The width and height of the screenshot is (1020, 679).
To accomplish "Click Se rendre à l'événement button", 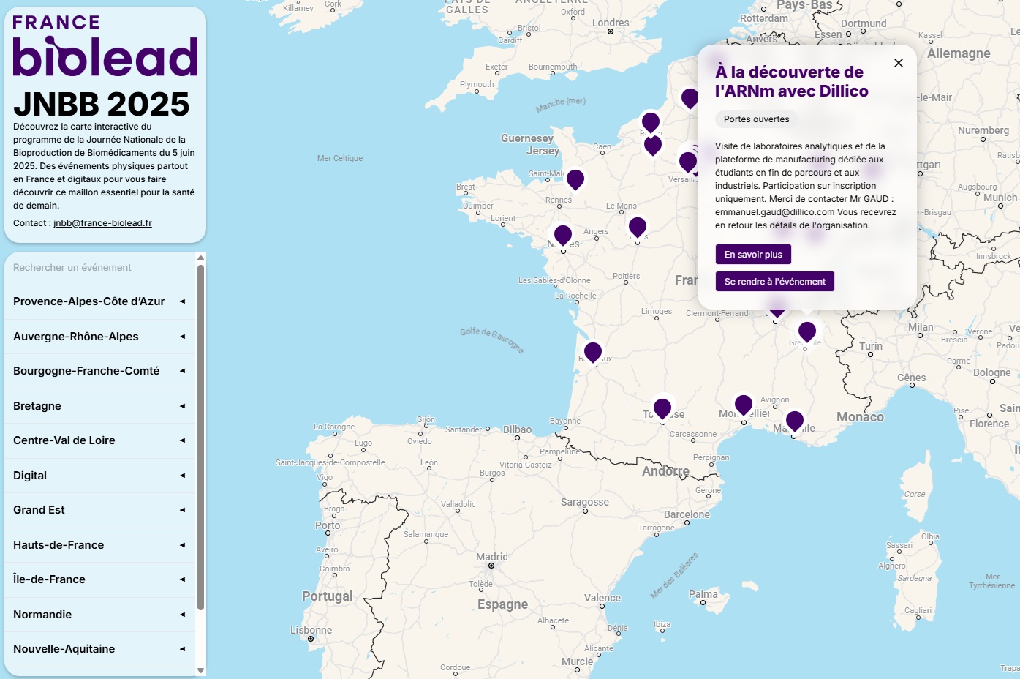I will coord(775,281).
